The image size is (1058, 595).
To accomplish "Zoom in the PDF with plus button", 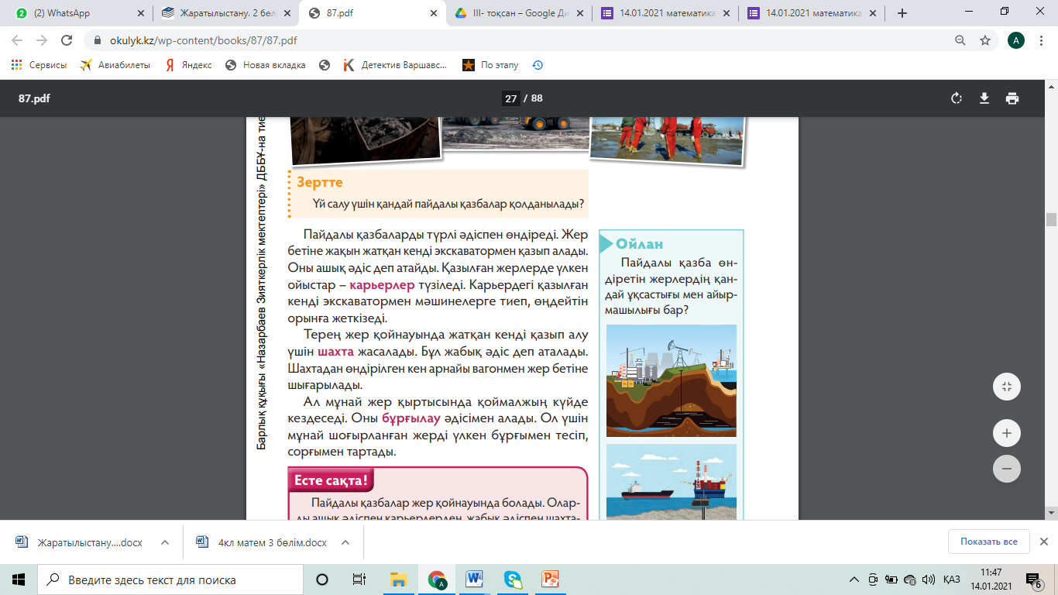I will pyautogui.click(x=1007, y=433).
